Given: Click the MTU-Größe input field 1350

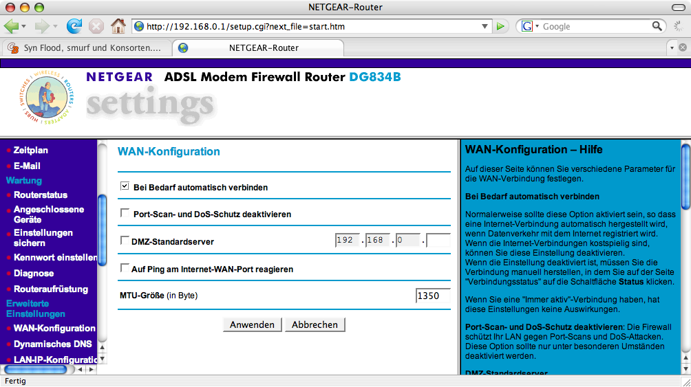Looking at the screenshot, I should point(433,296).
